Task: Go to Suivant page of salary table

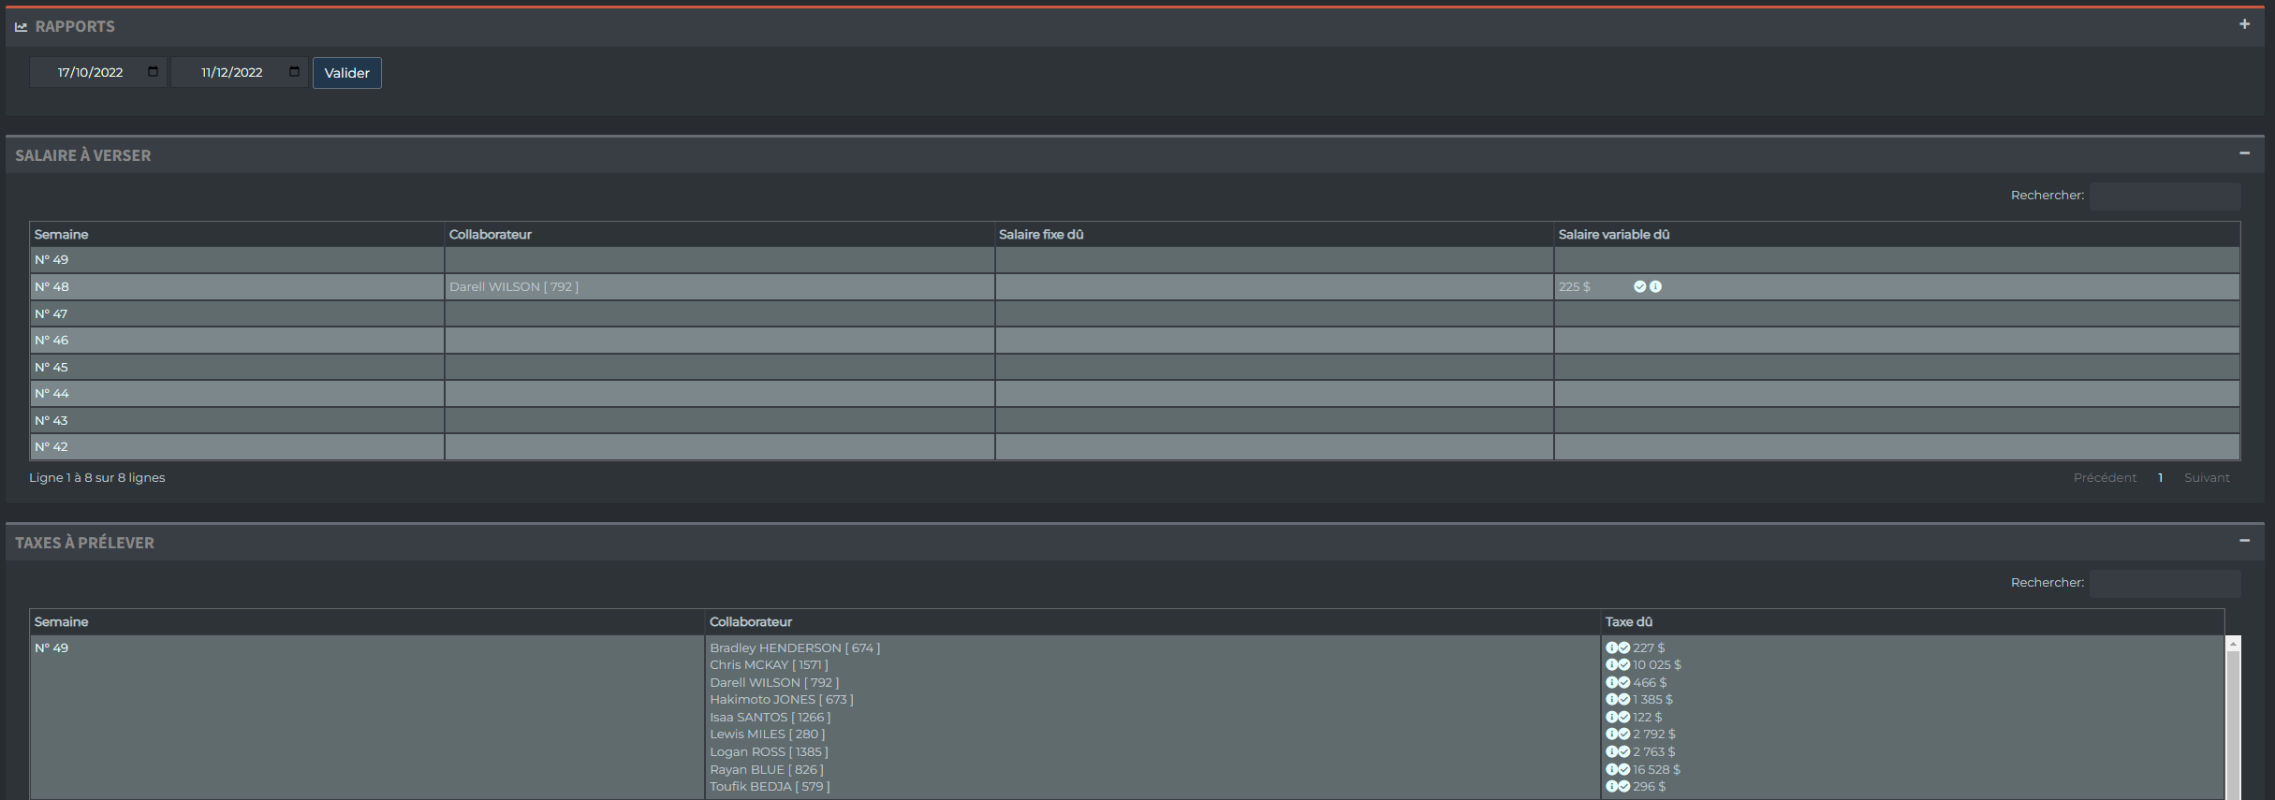Action: point(2207,478)
